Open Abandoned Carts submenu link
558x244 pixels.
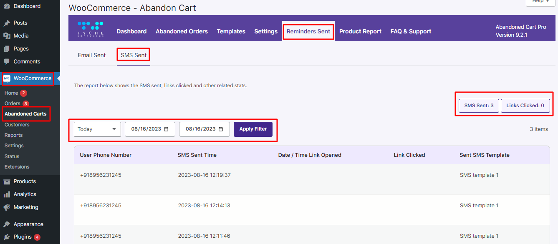[x=25, y=114]
